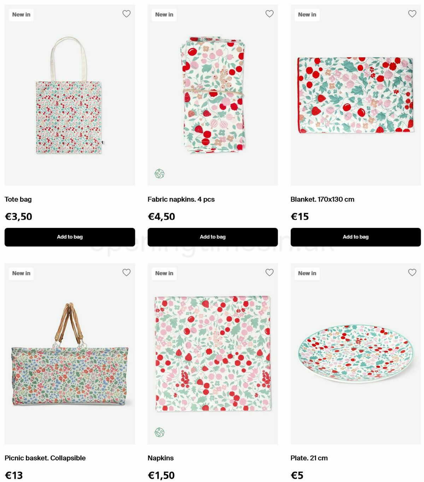This screenshot has height=482, width=424.
Task: View the Blanket product photo
Action: [355, 95]
